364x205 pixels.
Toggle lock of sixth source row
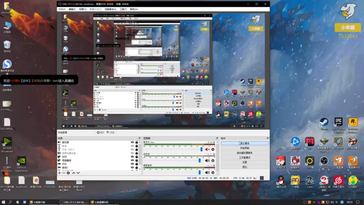point(136,160)
